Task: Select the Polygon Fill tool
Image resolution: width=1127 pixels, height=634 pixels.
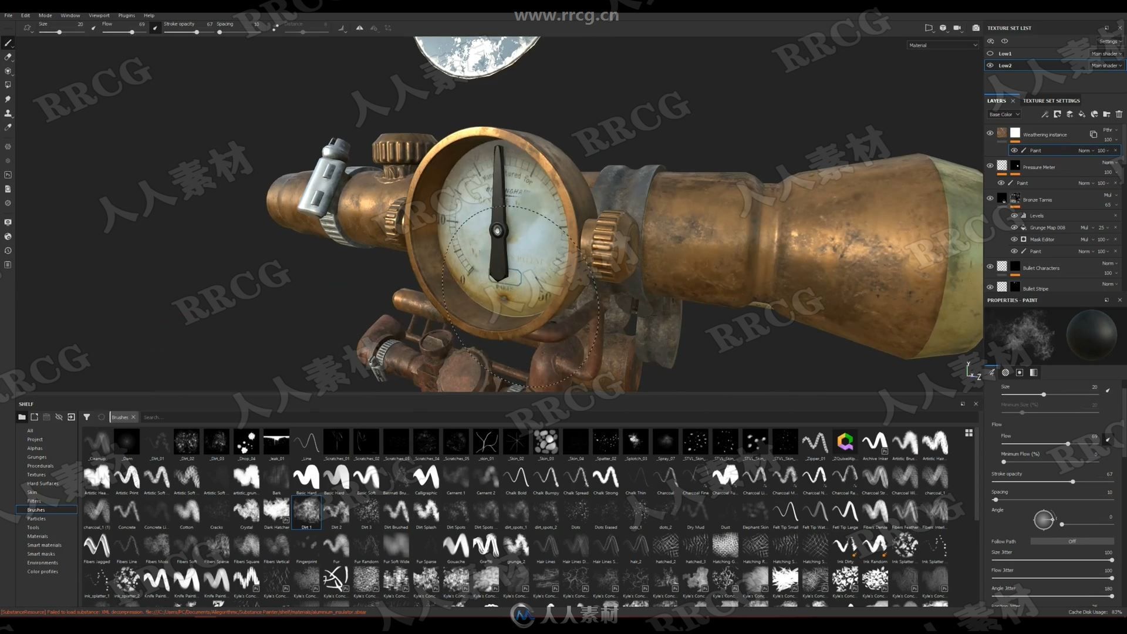Action: pos(8,85)
